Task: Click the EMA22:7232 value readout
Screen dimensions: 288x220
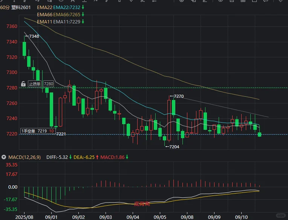Action: tap(67, 7)
